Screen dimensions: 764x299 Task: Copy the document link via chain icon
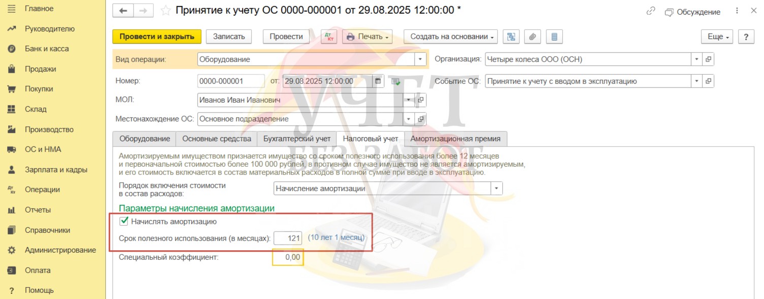click(x=651, y=11)
